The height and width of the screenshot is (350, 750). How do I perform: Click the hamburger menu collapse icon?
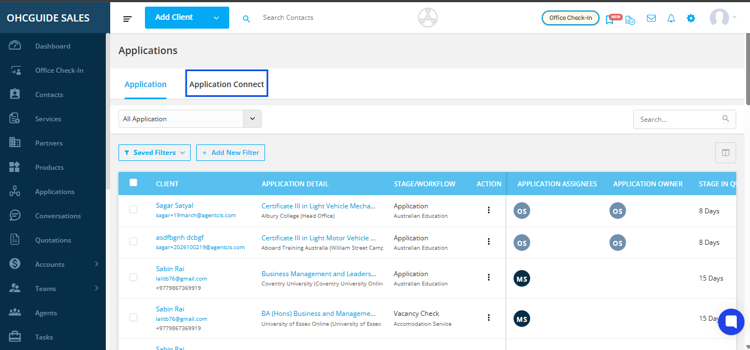(127, 19)
